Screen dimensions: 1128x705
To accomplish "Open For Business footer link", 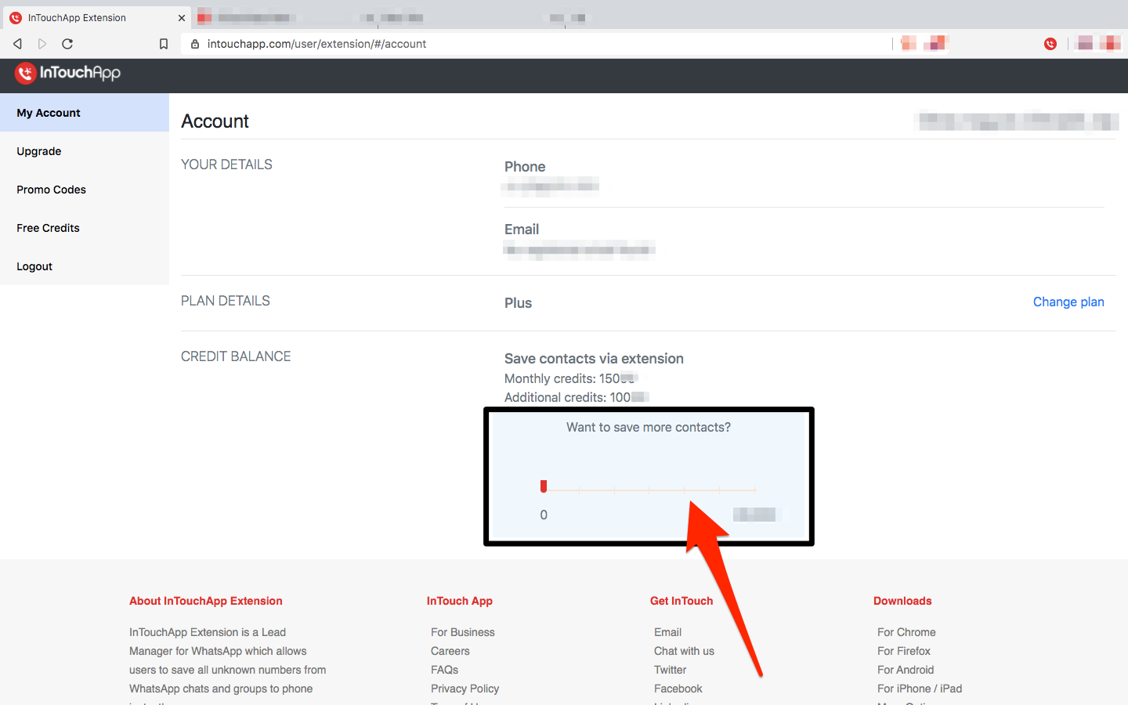I will click(x=463, y=632).
